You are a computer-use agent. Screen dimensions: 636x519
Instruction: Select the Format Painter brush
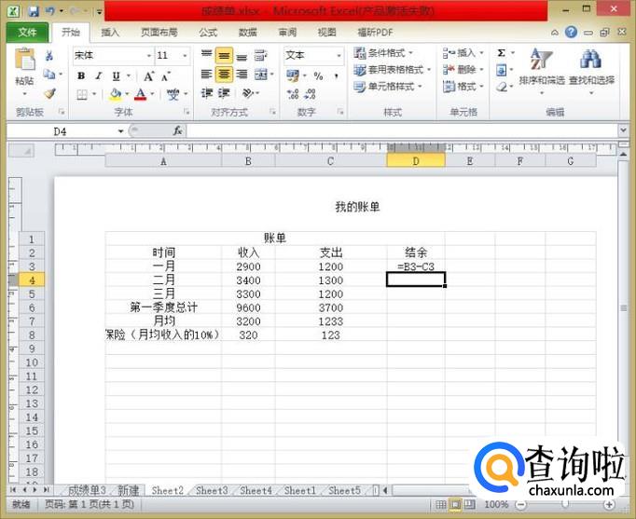49,93
